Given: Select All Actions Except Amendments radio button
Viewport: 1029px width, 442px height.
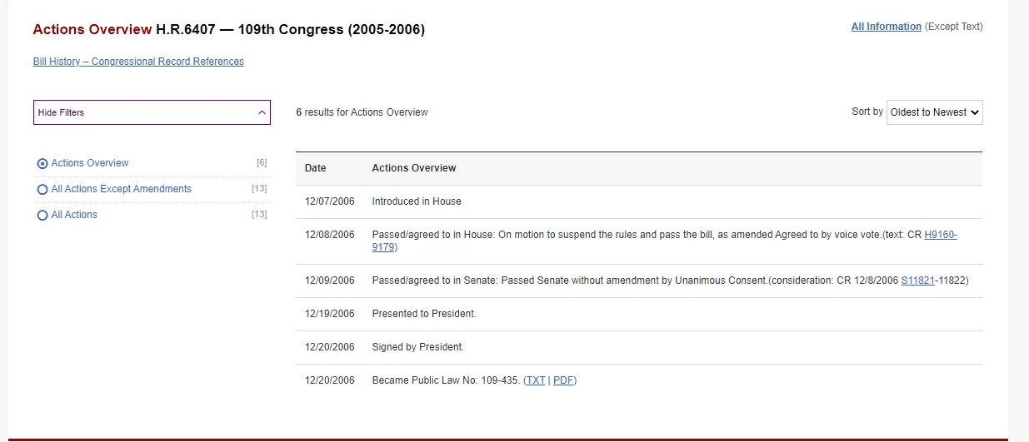Looking at the screenshot, I should pos(42,190).
